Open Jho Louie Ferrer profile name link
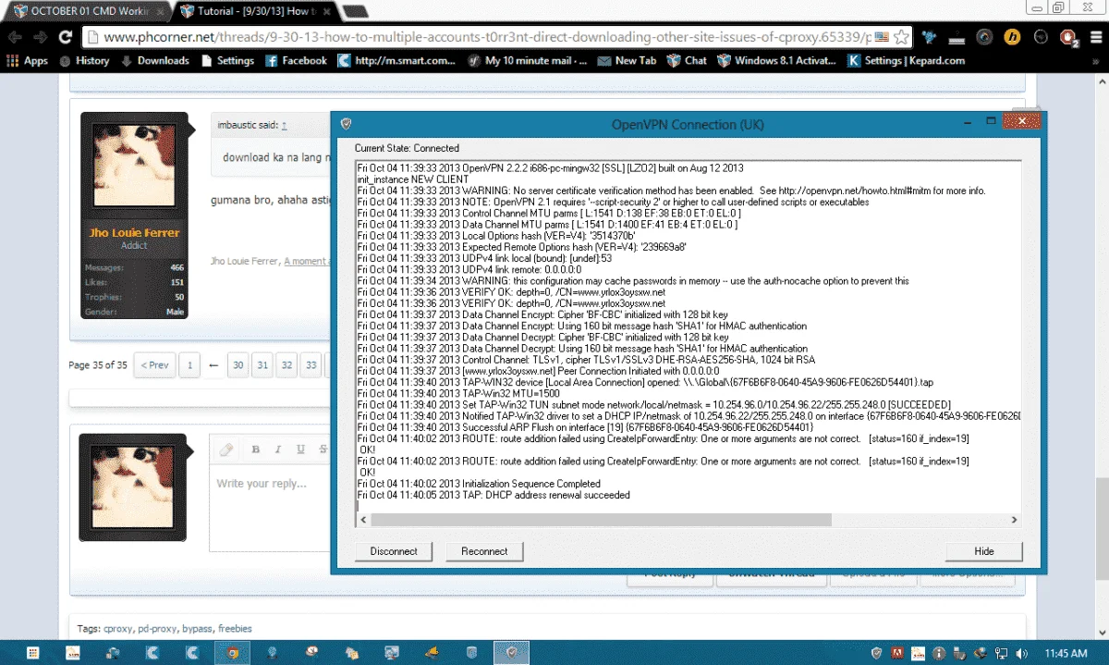The image size is (1109, 665). (134, 232)
